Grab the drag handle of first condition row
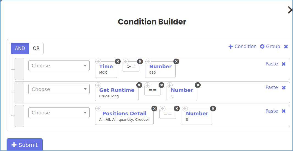 tap(19, 69)
